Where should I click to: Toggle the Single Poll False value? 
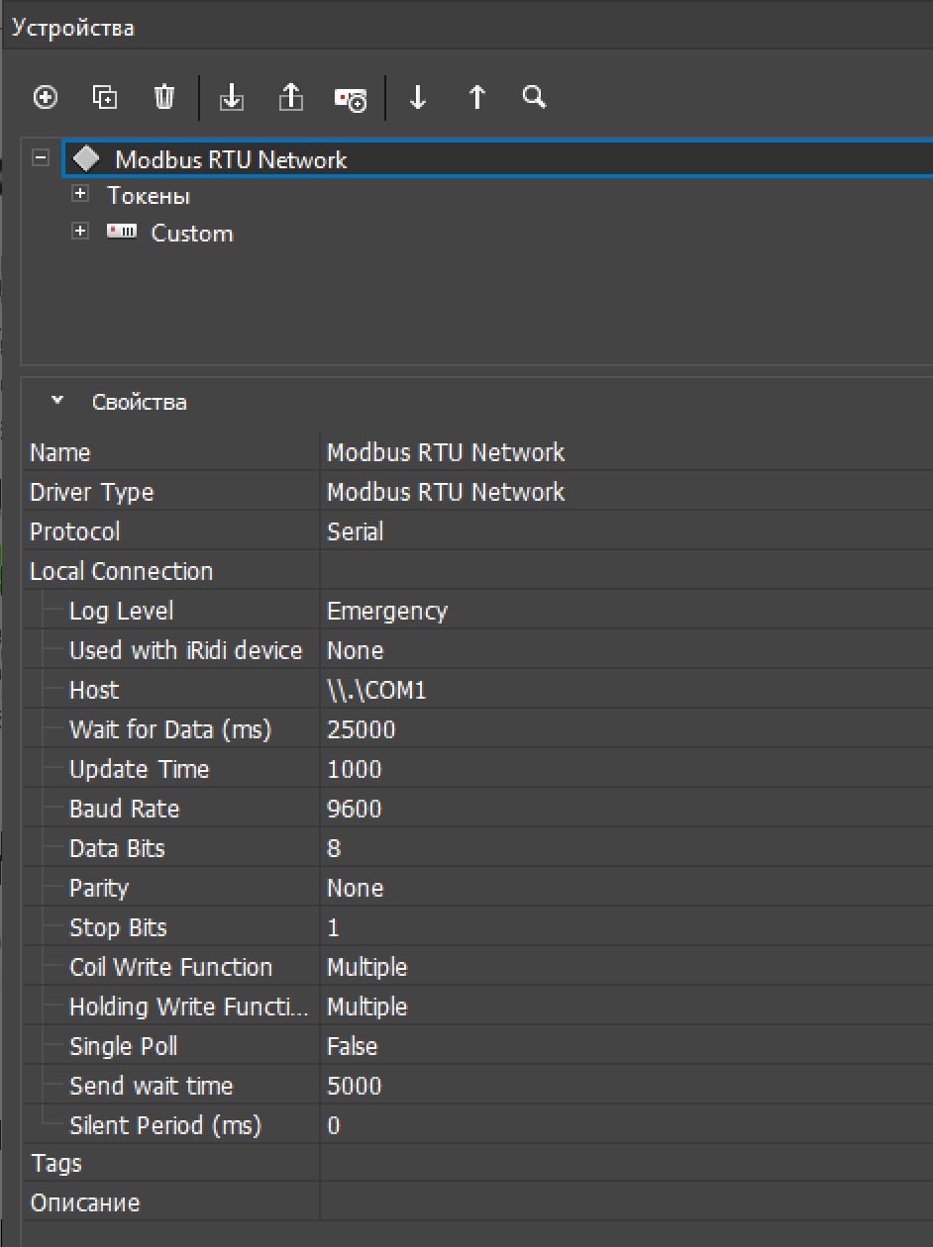(x=353, y=1046)
